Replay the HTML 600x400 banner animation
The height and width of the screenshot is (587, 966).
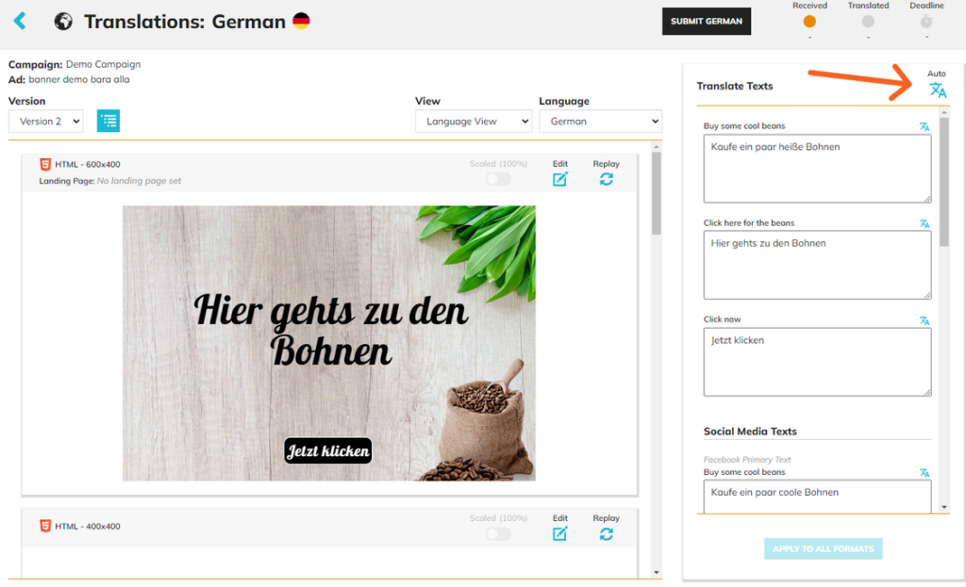(607, 179)
